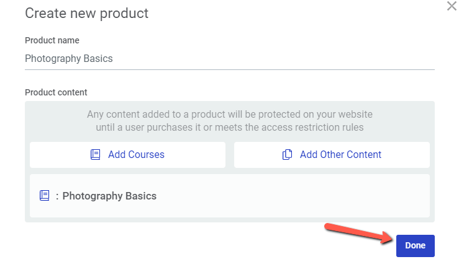459x267 pixels.
Task: Click the underline beneath the product name
Action: pos(230,69)
